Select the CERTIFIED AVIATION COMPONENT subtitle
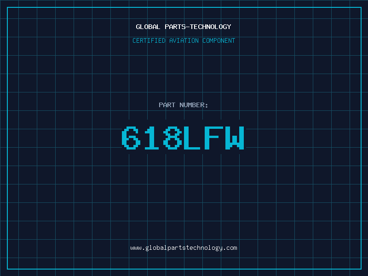This screenshot has height=276, width=368. (184, 40)
